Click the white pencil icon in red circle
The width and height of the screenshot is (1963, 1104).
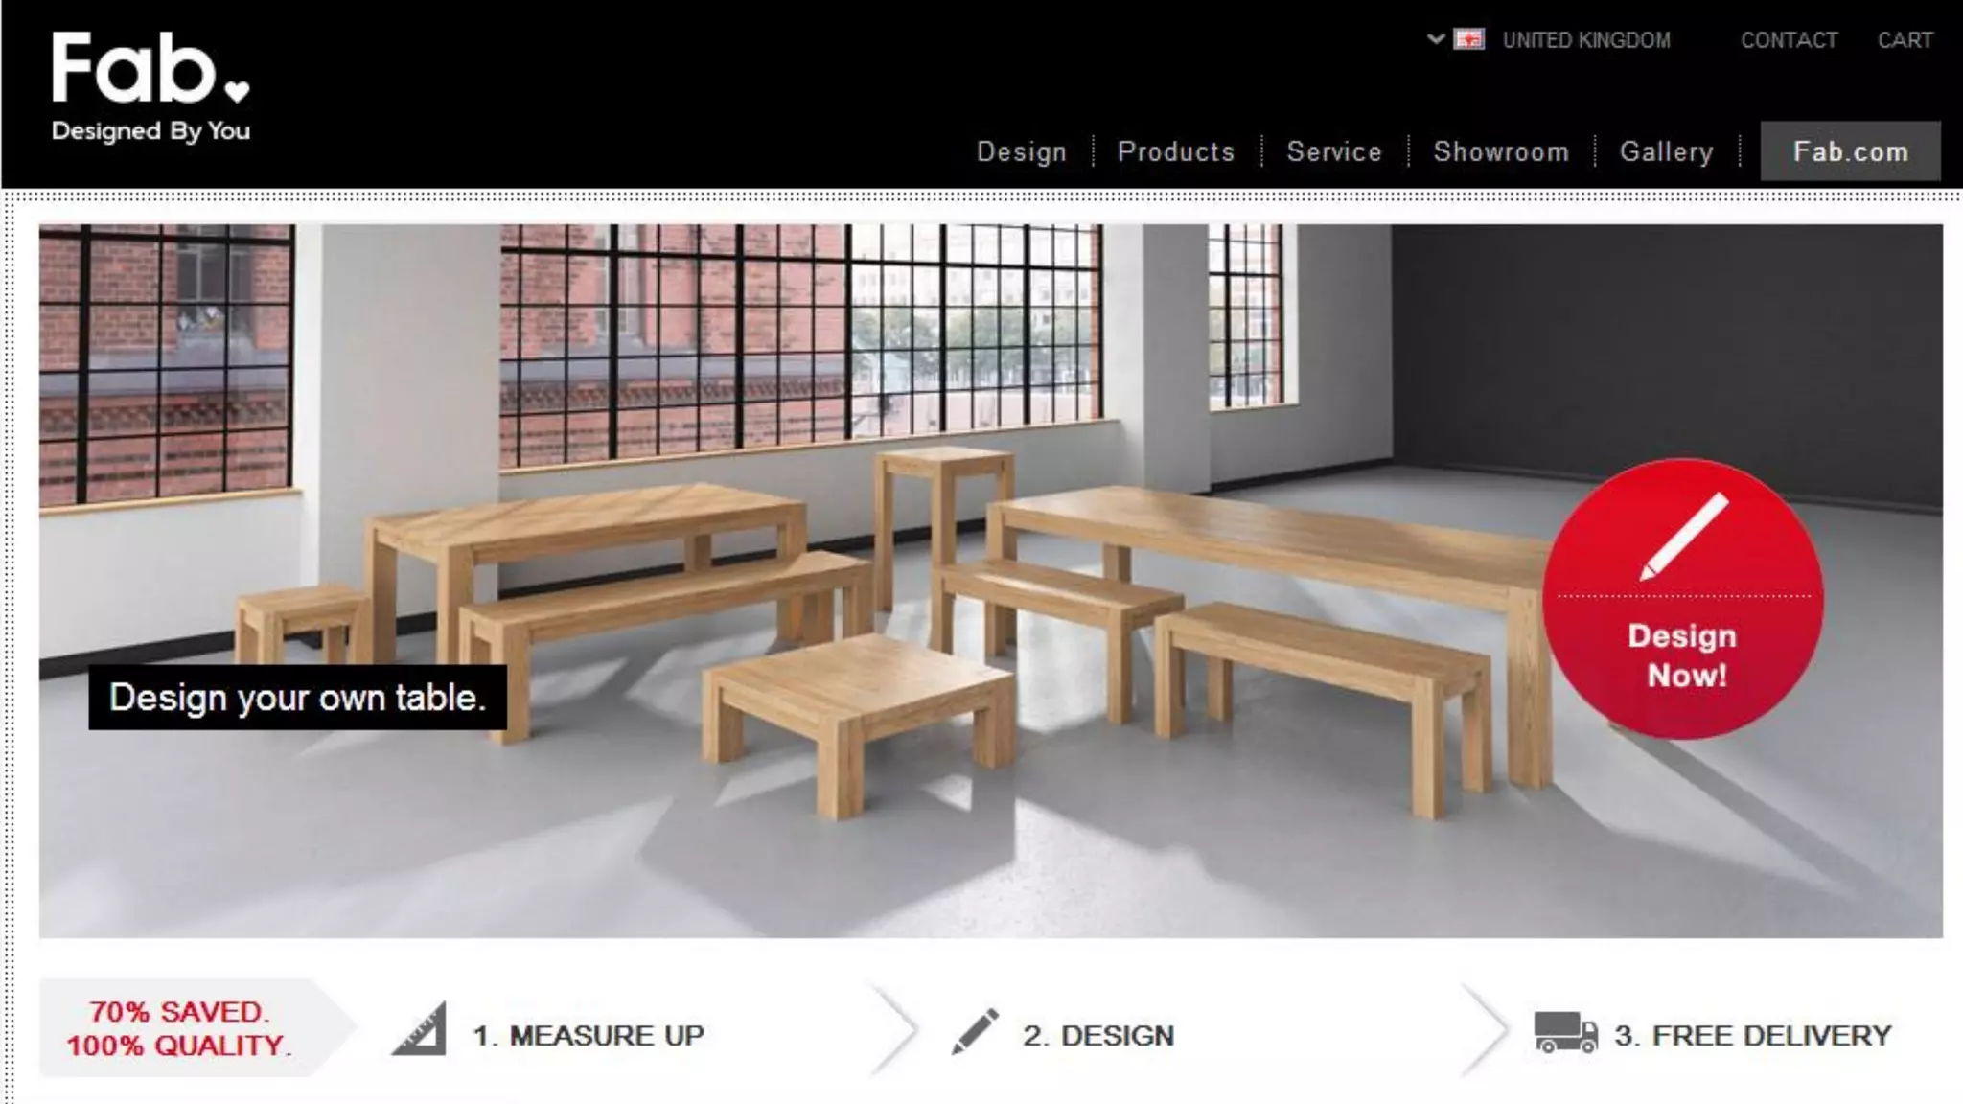tap(1684, 537)
